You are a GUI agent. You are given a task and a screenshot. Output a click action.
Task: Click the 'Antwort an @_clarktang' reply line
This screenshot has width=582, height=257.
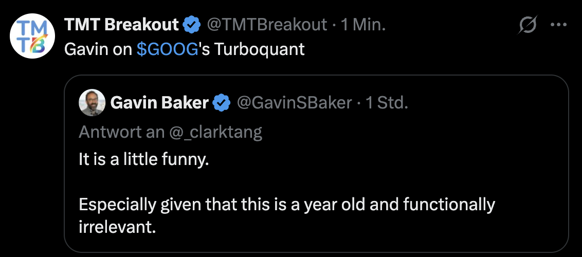pos(171,132)
